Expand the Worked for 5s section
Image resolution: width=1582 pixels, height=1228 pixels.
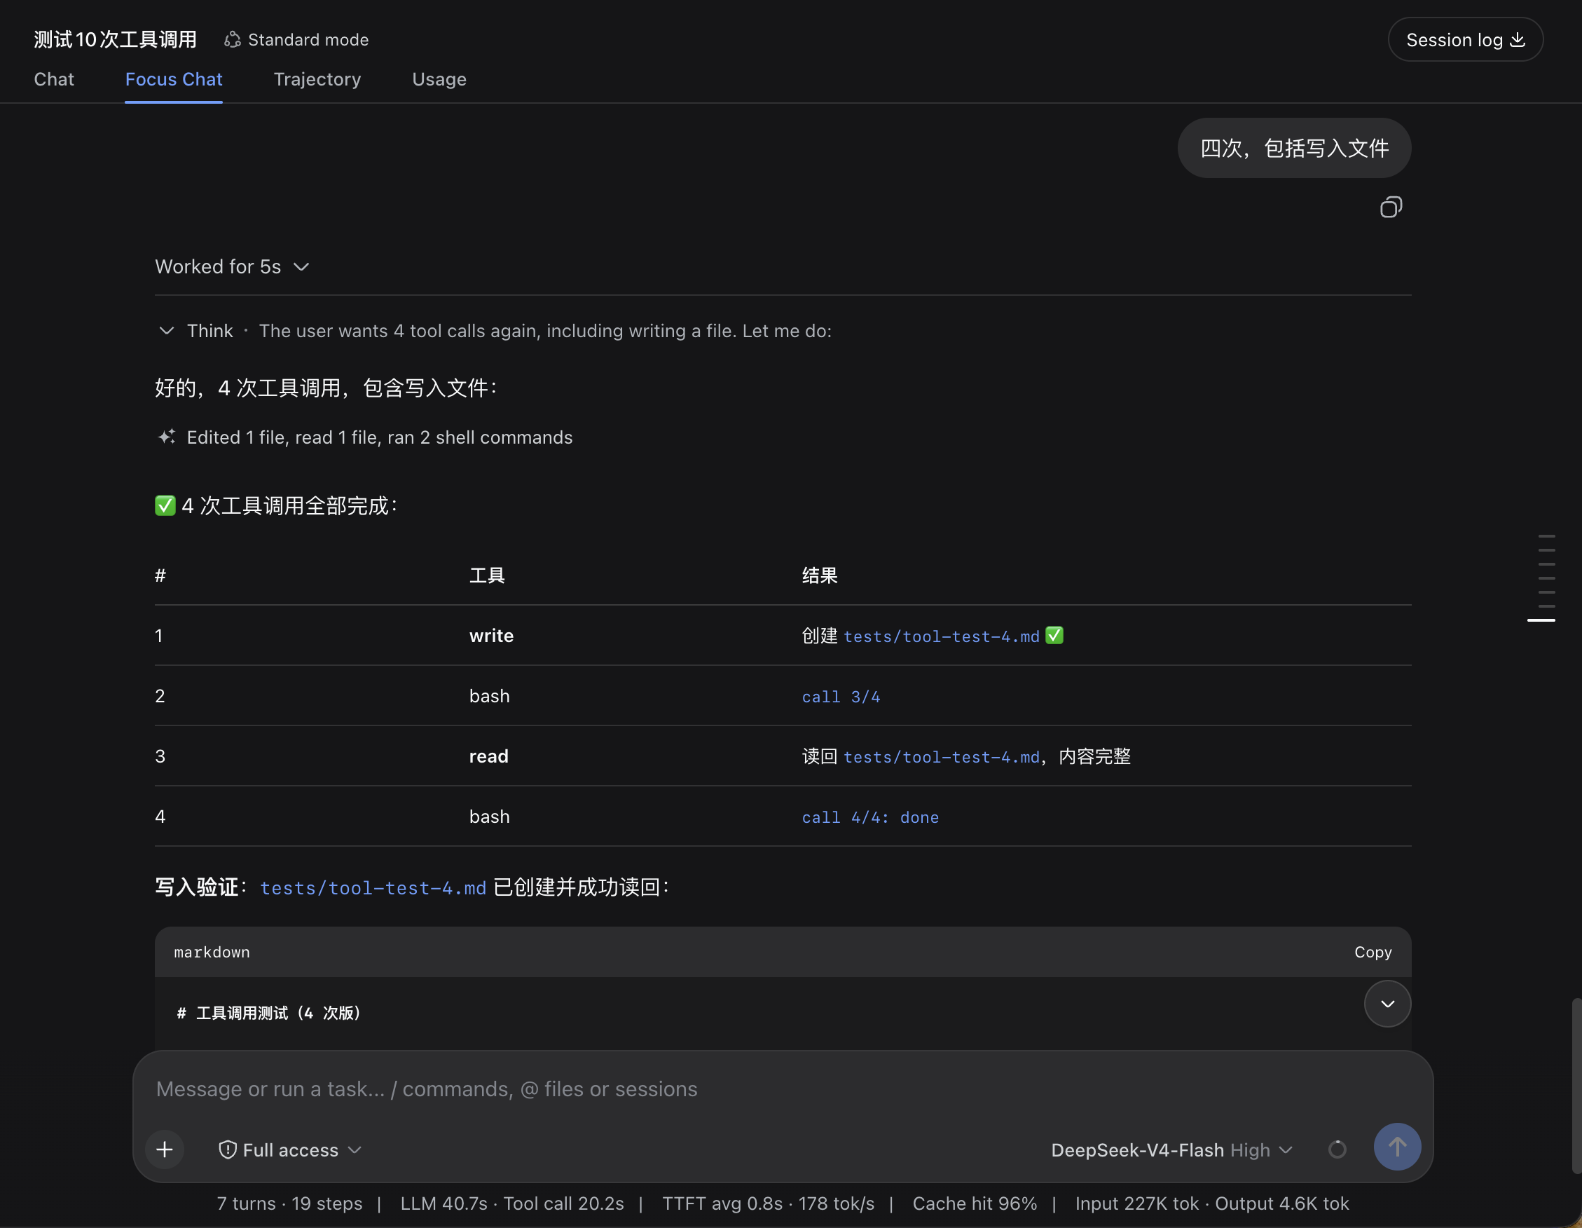(x=233, y=266)
